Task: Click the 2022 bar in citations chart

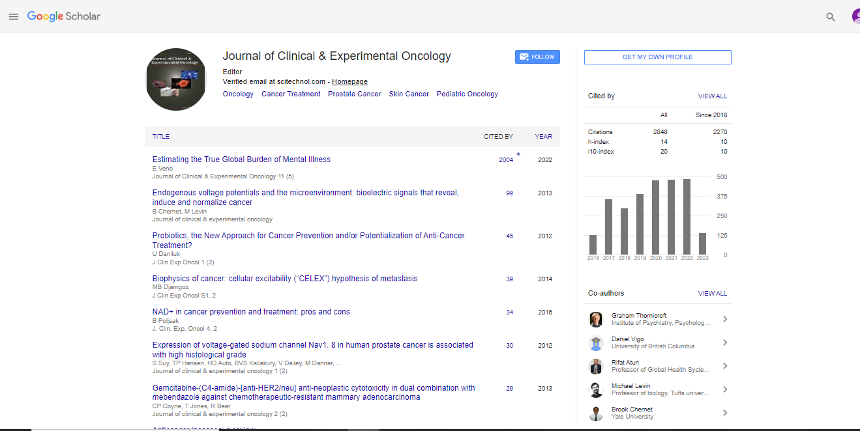Action: [687, 216]
